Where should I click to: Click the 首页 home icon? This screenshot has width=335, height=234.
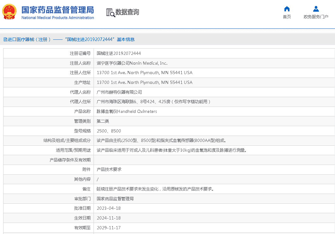click(287, 9)
